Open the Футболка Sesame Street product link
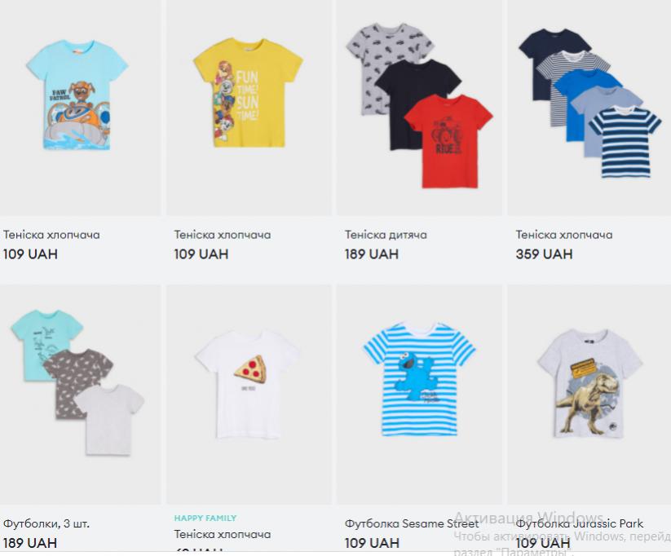This screenshot has height=556, width=671. [412, 523]
